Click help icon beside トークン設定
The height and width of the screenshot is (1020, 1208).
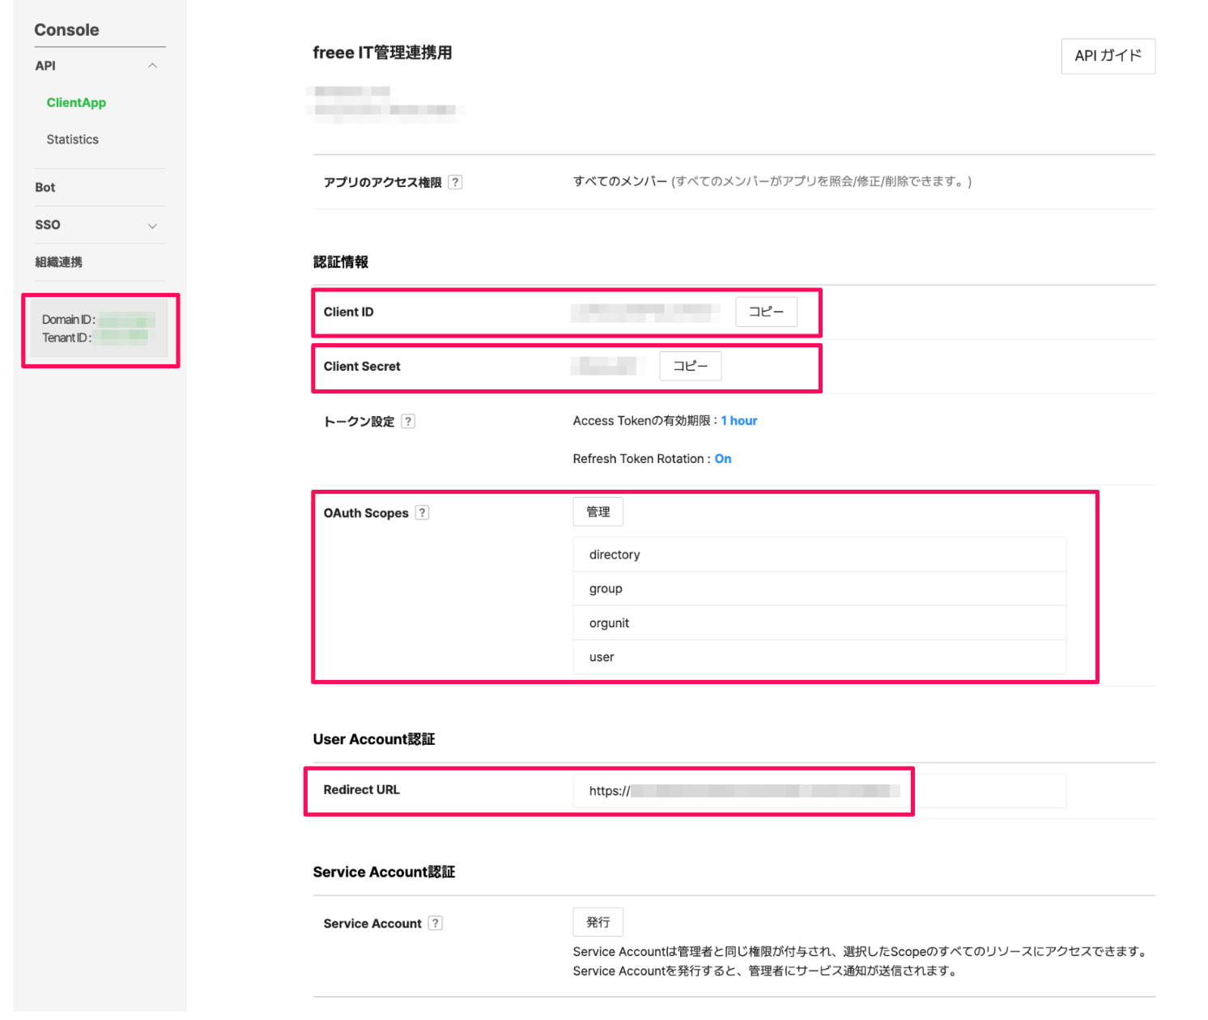pyautogui.click(x=408, y=421)
